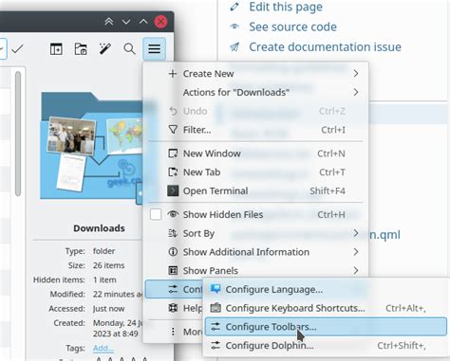Click the "folder" type value

pos(103,251)
